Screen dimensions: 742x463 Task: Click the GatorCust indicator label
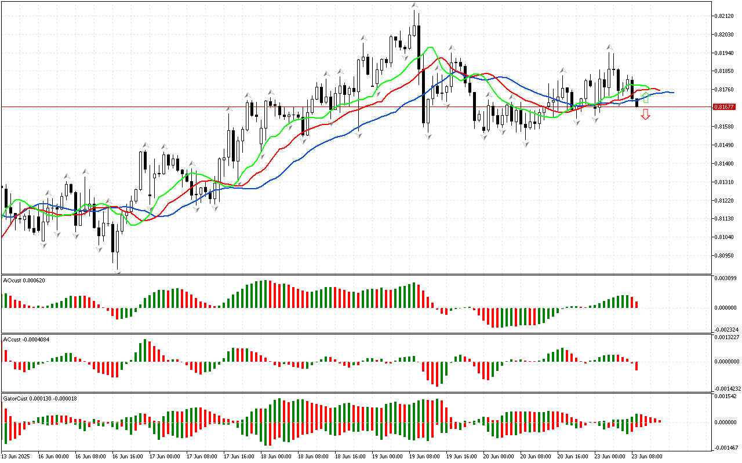pos(40,399)
